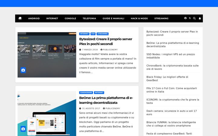Open the X (Twitter) social icon
Image resolution: width=218 pixels, height=136 pixels.
point(190,18)
